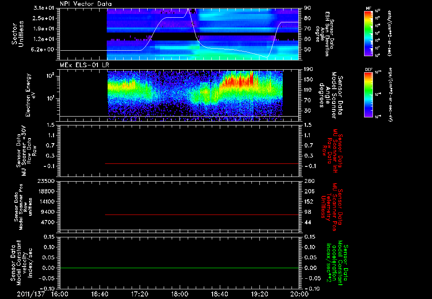Click the 16:00 time axis label
This screenshot has width=432, height=299.
coord(60,294)
